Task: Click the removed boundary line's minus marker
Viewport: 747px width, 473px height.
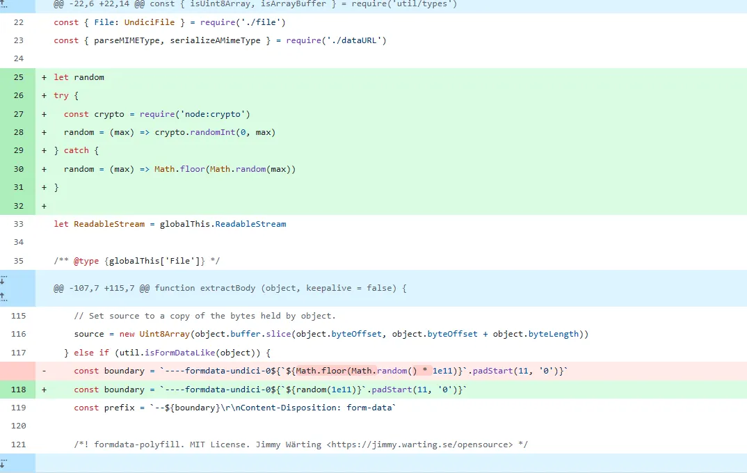Action: [x=45, y=371]
